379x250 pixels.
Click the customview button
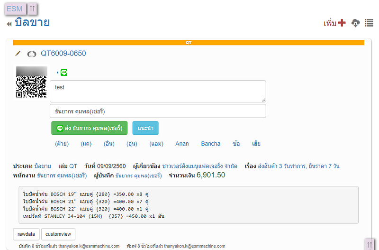coord(58,234)
